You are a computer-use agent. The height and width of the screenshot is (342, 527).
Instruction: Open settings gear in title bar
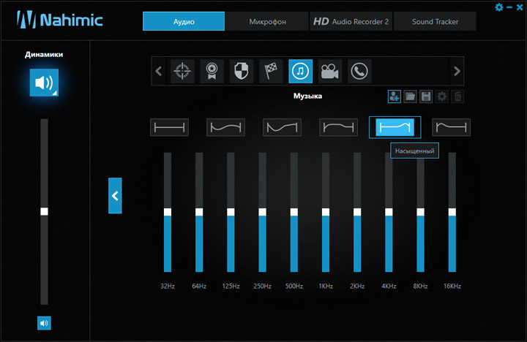[499, 7]
